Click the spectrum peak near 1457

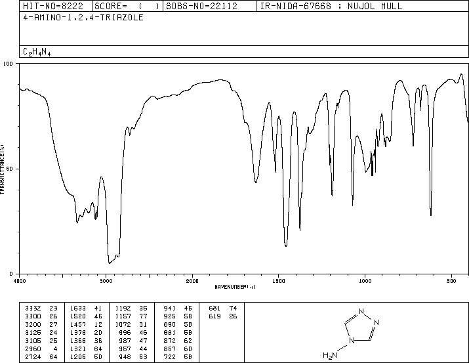coord(286,246)
